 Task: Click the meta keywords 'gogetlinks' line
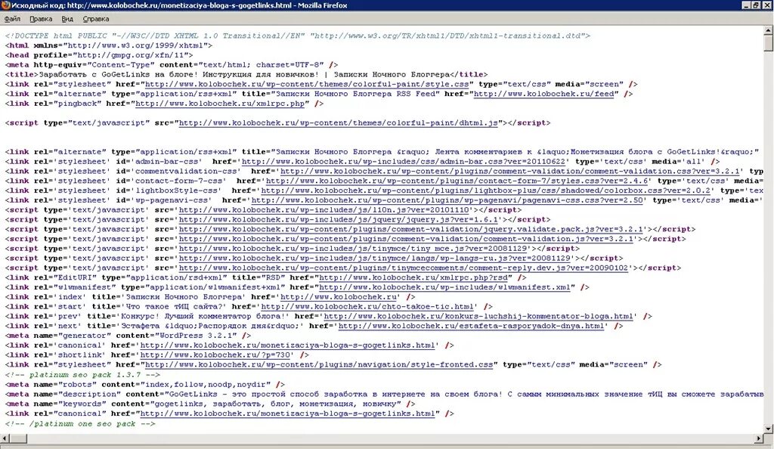(210, 404)
